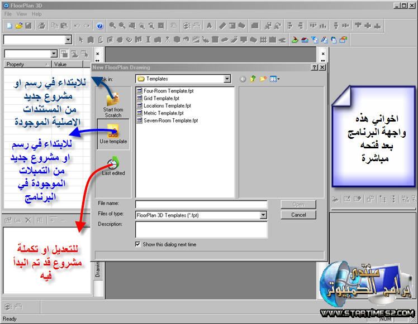This screenshot has width=418, height=324.
Task: Click the green landscape tool with red arrow
Action: [294, 40]
